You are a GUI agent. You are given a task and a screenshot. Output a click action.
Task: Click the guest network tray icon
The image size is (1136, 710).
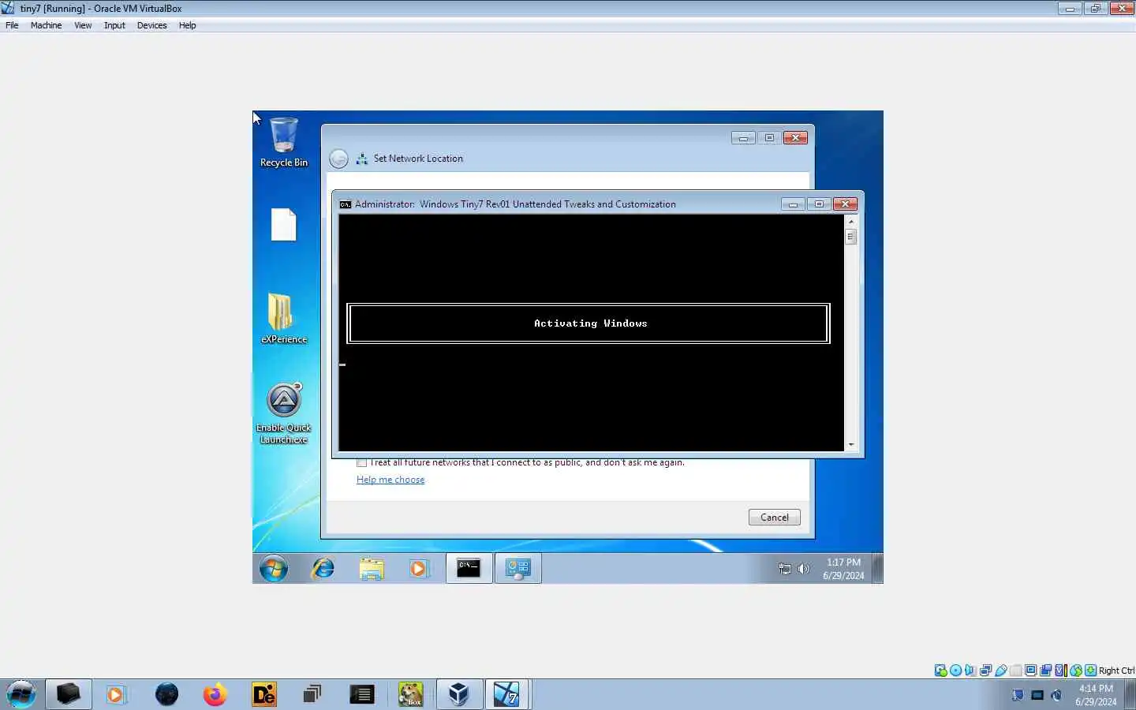click(785, 569)
